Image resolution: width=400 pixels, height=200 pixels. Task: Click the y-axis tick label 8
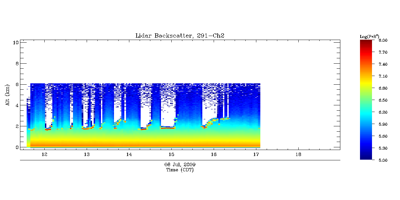click(17, 63)
